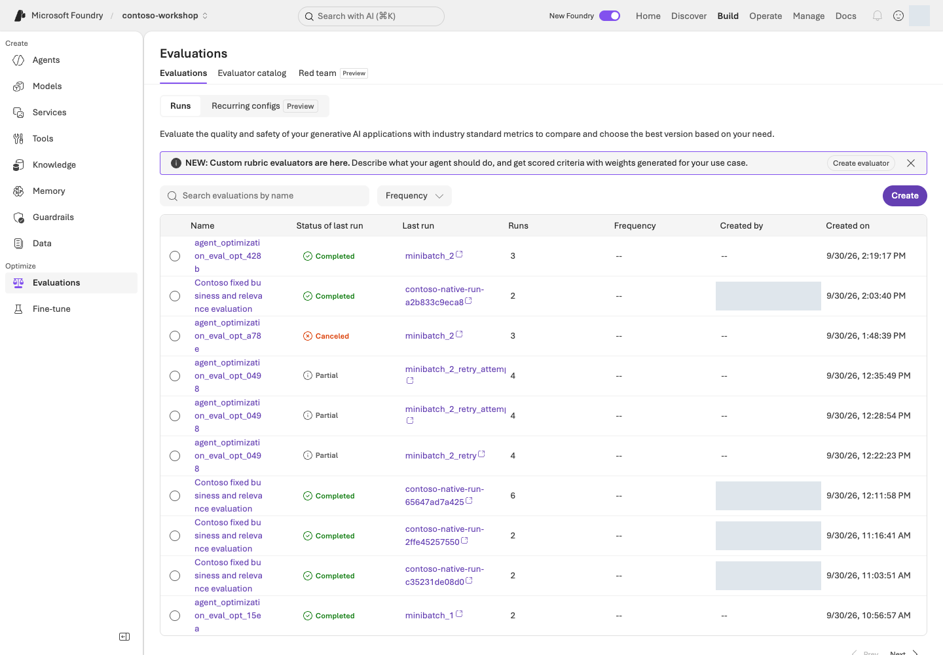Screen dimensions: 943x655
Task: Open the Agents page icon
Action: [x=18, y=60]
